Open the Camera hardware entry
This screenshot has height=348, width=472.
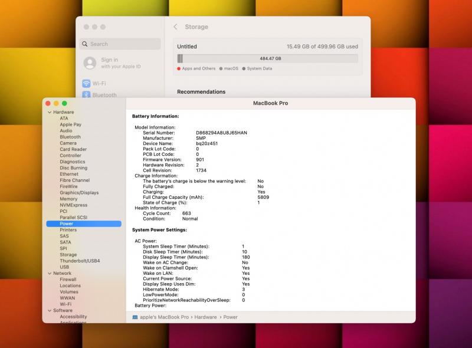(x=68, y=143)
